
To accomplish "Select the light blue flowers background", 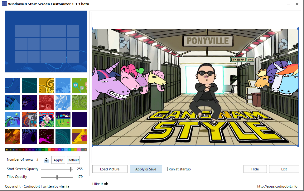I will 63,86.
